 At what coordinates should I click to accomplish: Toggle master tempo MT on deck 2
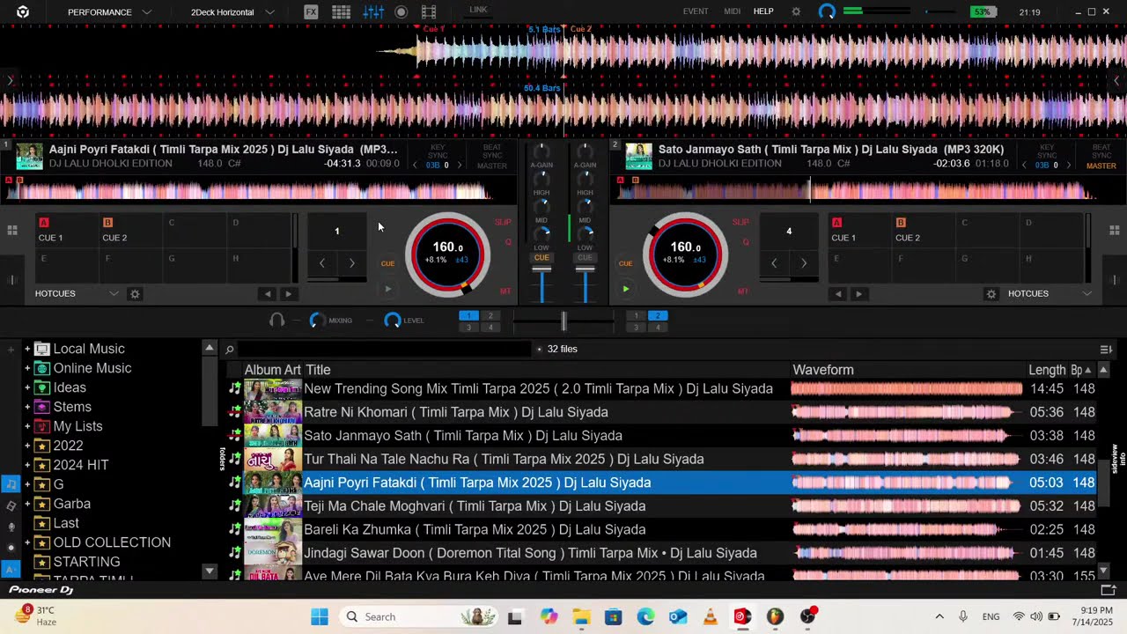coord(743,291)
